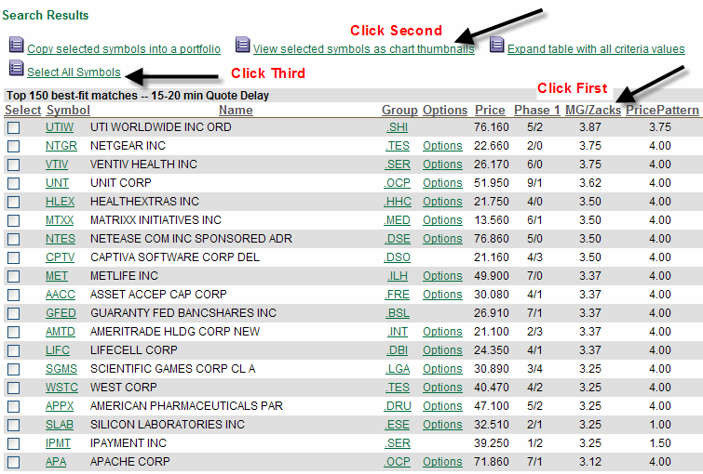Open Options link for UNT row
Screen dimensions: 703x474
[442, 182]
